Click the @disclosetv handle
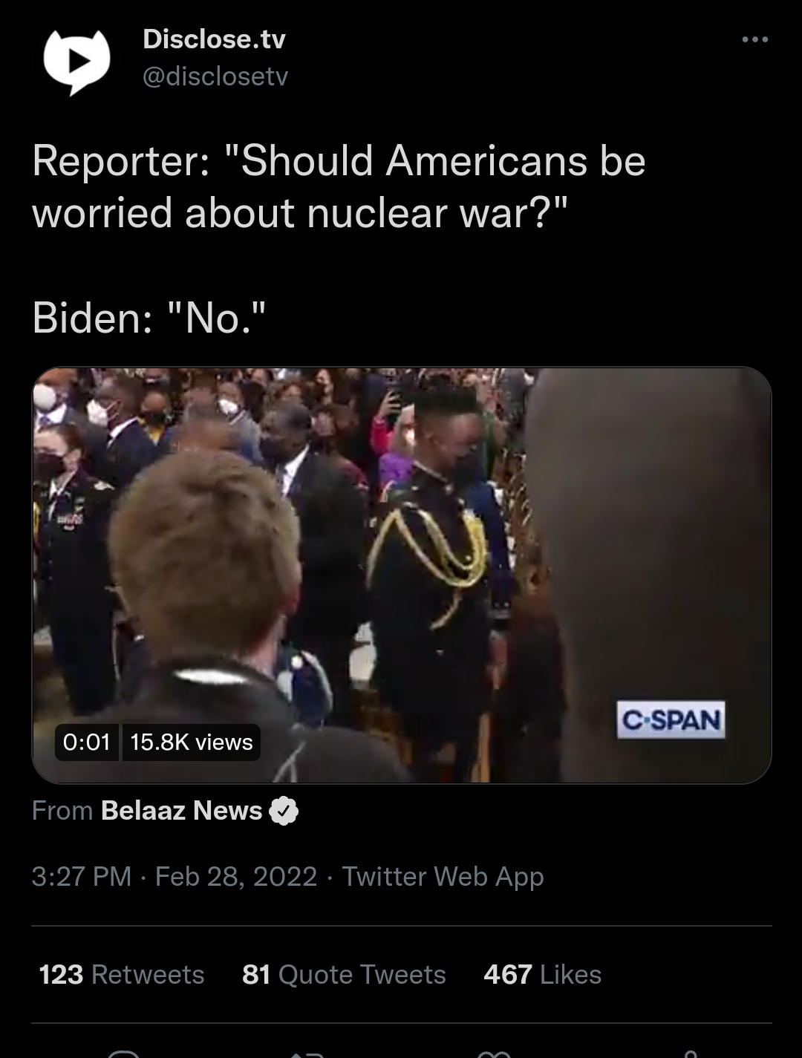Viewport: 802px width, 1058px height. tap(215, 76)
